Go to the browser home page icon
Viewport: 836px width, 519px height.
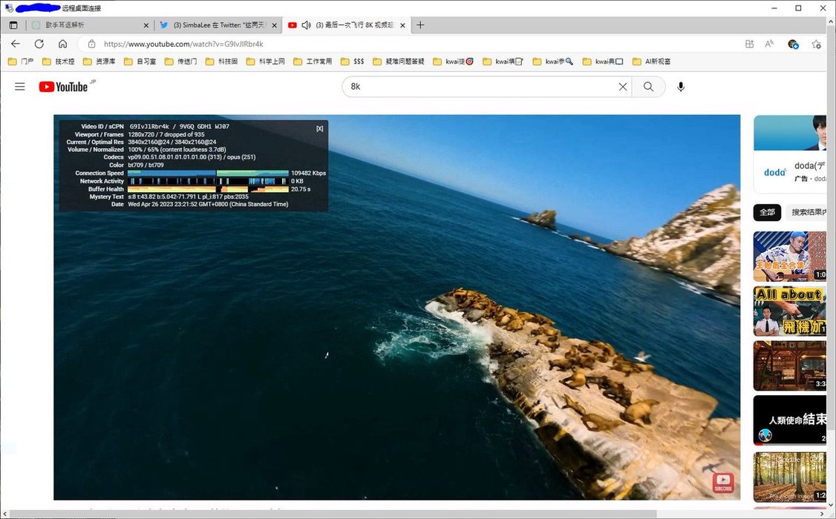62,44
